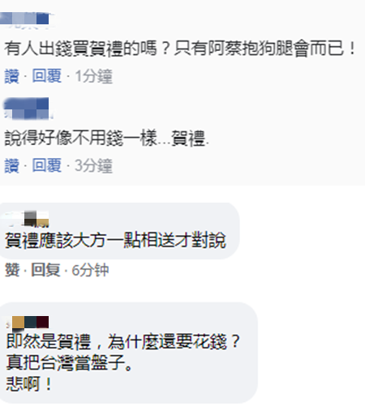
Task: Like the comment about 阿蔡抱狗腿會
Action: tap(11, 76)
